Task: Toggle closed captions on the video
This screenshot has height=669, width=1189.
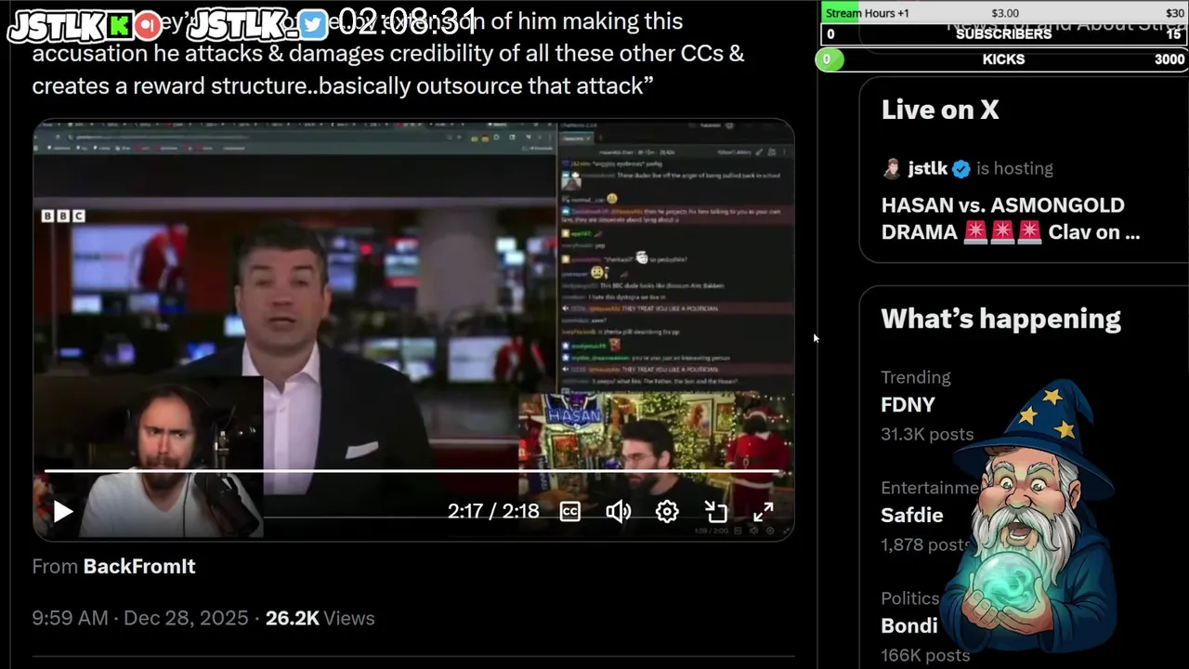Action: [x=569, y=512]
